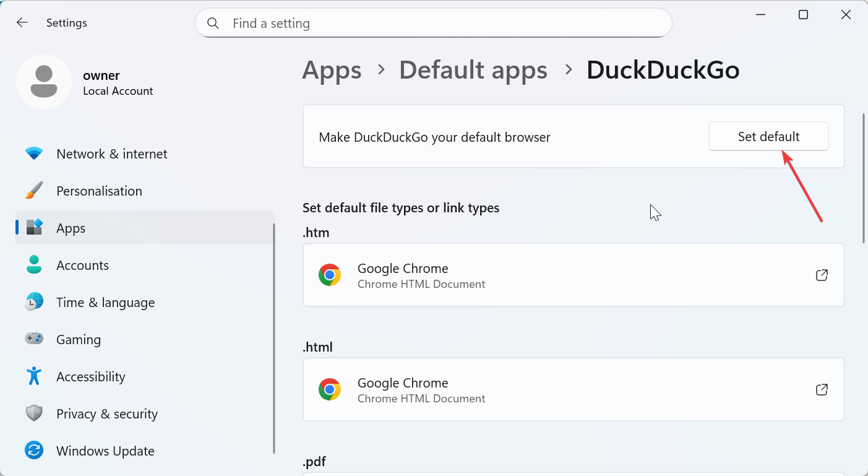Image resolution: width=868 pixels, height=476 pixels.
Task: Go back using the back arrow
Action: (22, 23)
